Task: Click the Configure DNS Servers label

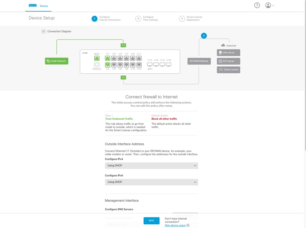Action: point(119,209)
